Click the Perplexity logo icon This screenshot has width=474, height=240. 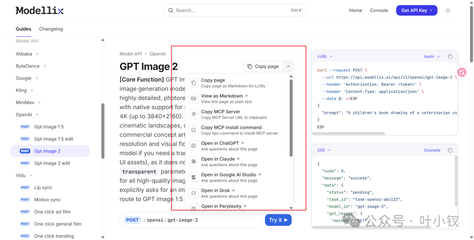click(194, 208)
